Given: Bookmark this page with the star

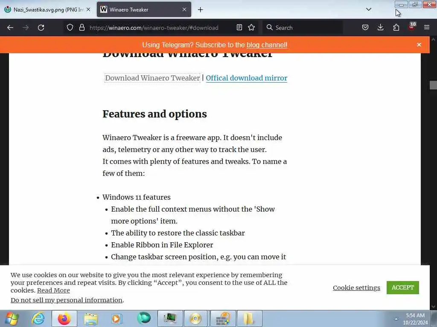Looking at the screenshot, I should [251, 27].
